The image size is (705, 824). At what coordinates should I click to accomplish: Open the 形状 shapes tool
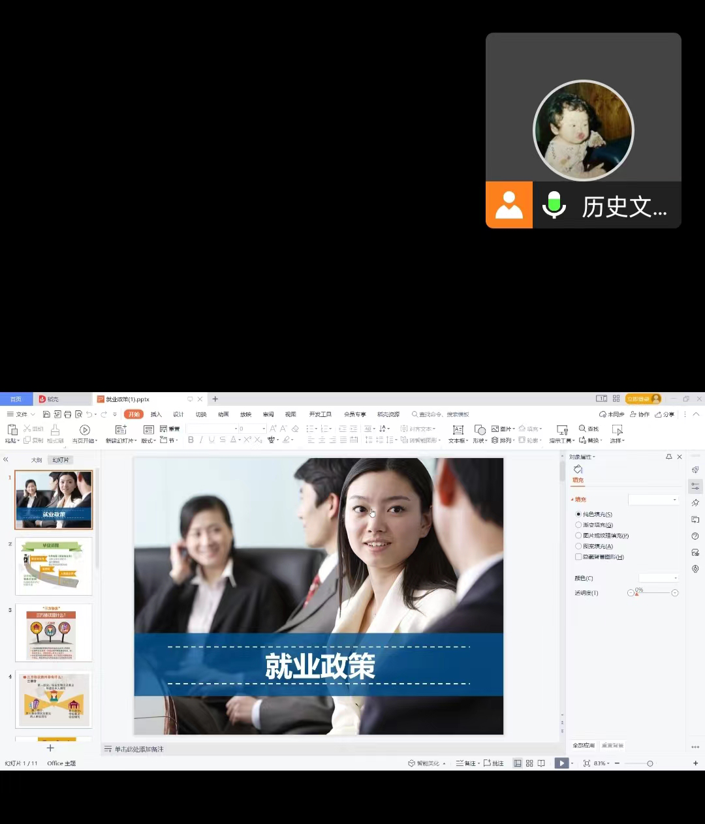(480, 429)
